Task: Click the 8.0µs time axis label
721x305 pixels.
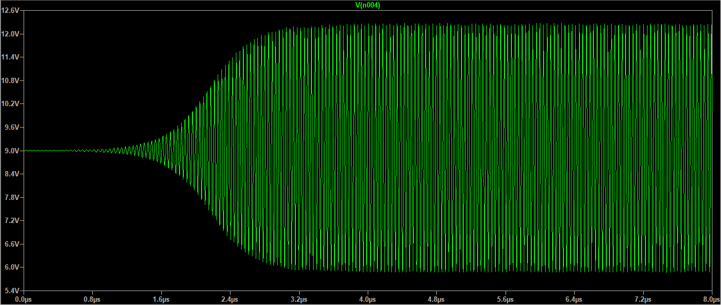Action: point(711,299)
